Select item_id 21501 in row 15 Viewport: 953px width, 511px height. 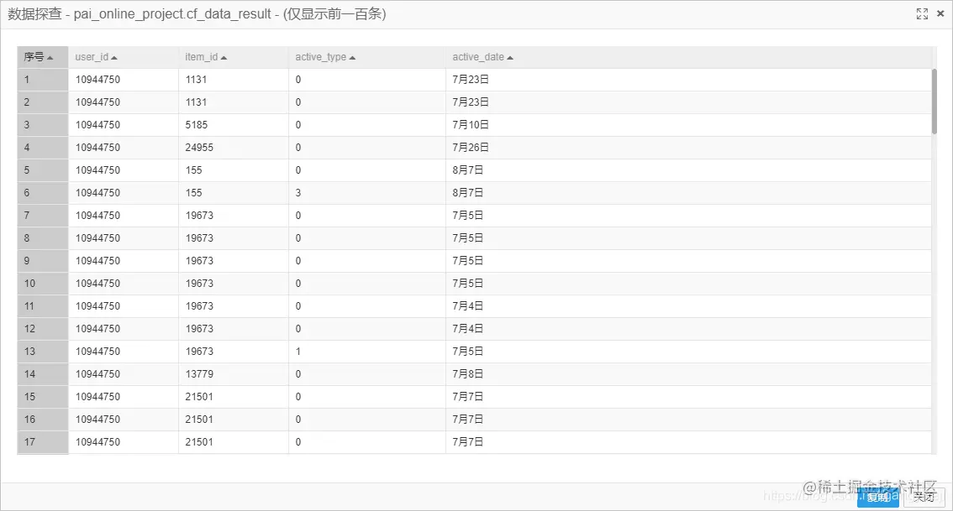(x=234, y=397)
